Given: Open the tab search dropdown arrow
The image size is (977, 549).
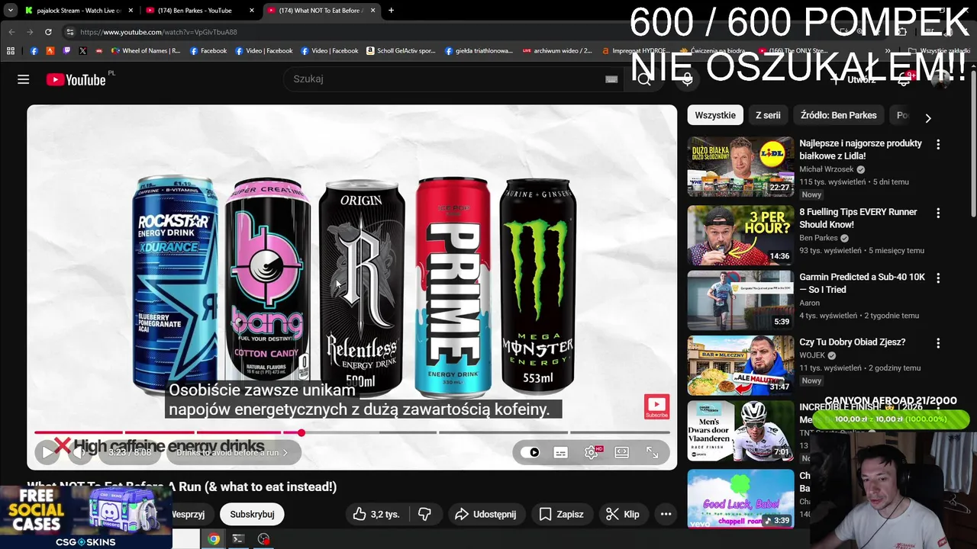Looking at the screenshot, I should click(10, 11).
